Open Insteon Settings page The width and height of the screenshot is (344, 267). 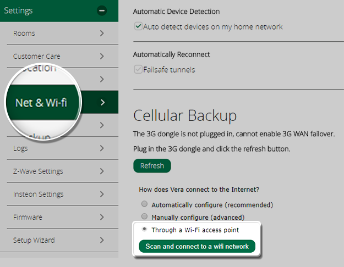tap(38, 194)
